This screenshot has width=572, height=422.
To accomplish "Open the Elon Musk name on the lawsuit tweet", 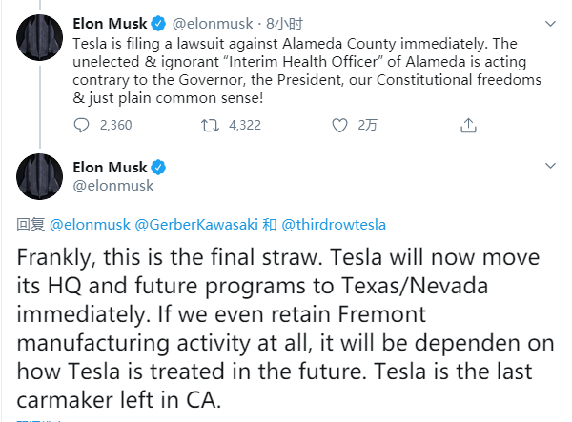I will pos(109,22).
